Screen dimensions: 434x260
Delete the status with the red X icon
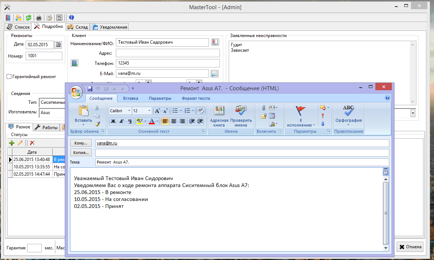coord(32,143)
